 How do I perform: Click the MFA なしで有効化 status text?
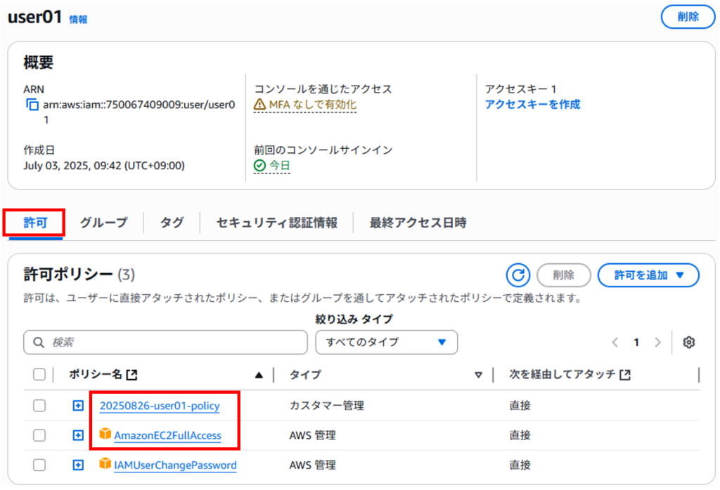pyautogui.click(x=312, y=105)
